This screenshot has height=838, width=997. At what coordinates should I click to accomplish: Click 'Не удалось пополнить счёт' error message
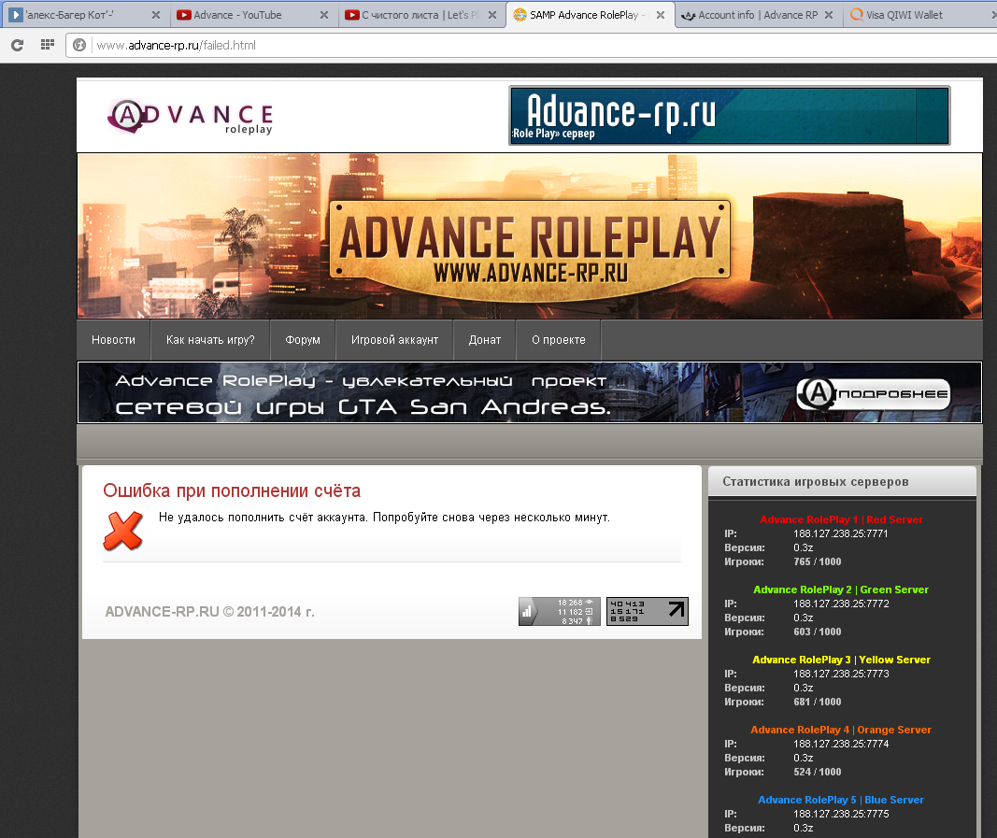[384, 518]
